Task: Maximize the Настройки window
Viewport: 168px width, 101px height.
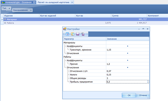Action: pyautogui.click(x=143, y=29)
